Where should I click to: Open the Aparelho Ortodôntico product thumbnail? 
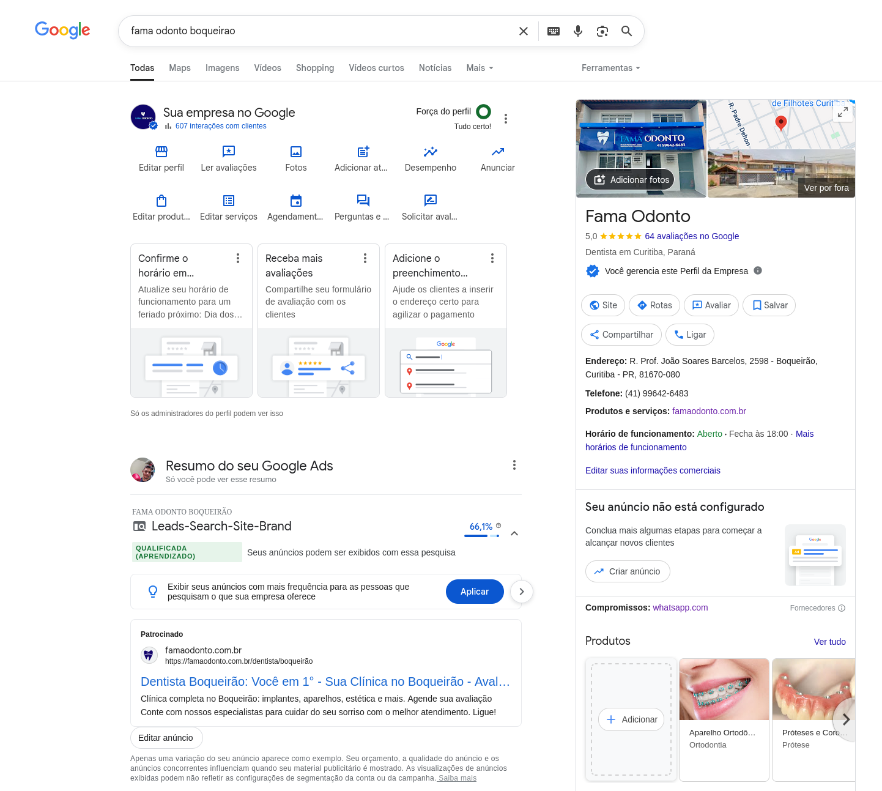pos(724,689)
